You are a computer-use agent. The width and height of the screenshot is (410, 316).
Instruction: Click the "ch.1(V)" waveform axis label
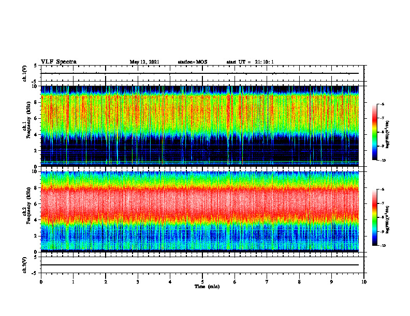tap(25, 73)
